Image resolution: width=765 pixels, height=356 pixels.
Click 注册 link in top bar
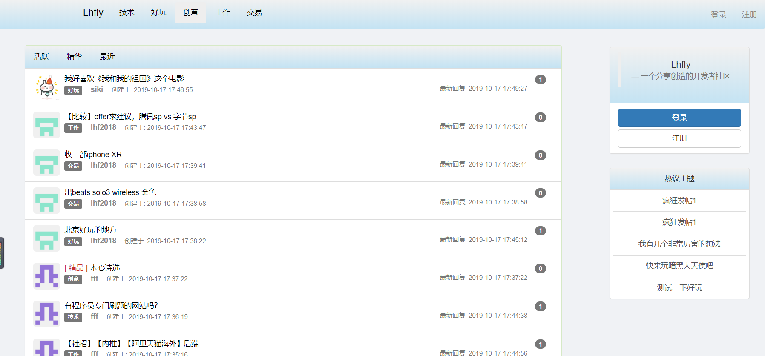[x=749, y=15]
